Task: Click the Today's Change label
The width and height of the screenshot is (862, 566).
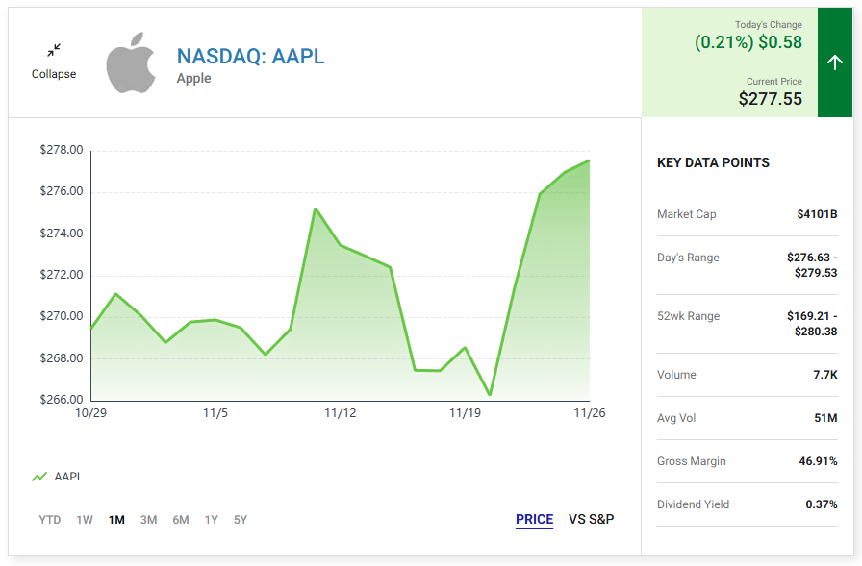Action: point(768,25)
